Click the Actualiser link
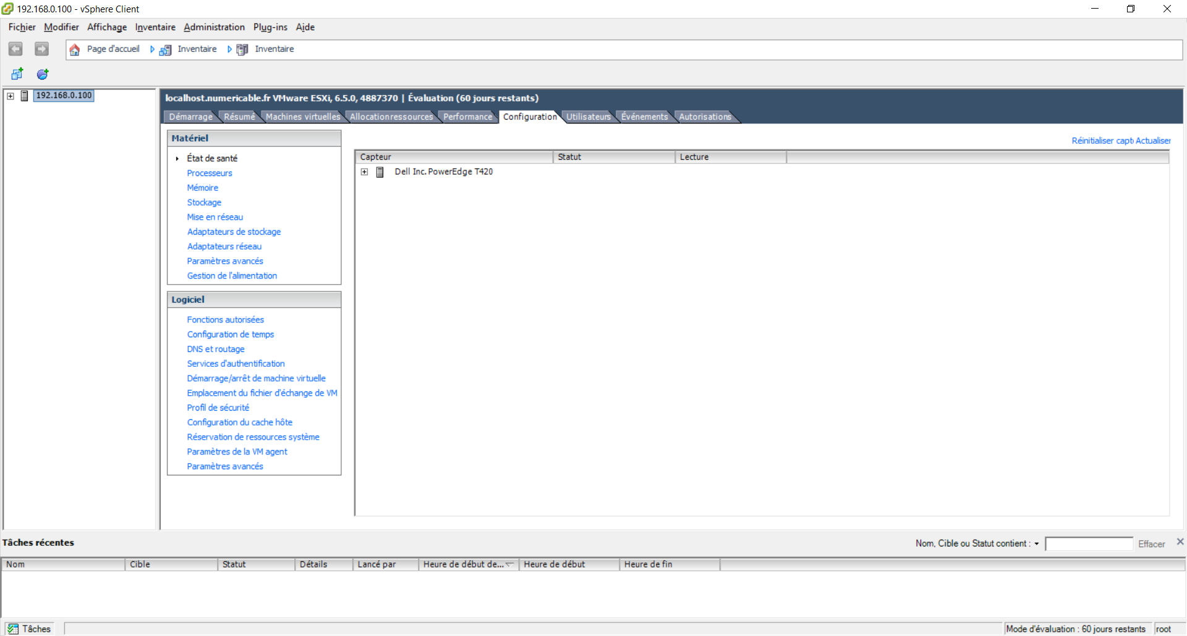 1153,141
